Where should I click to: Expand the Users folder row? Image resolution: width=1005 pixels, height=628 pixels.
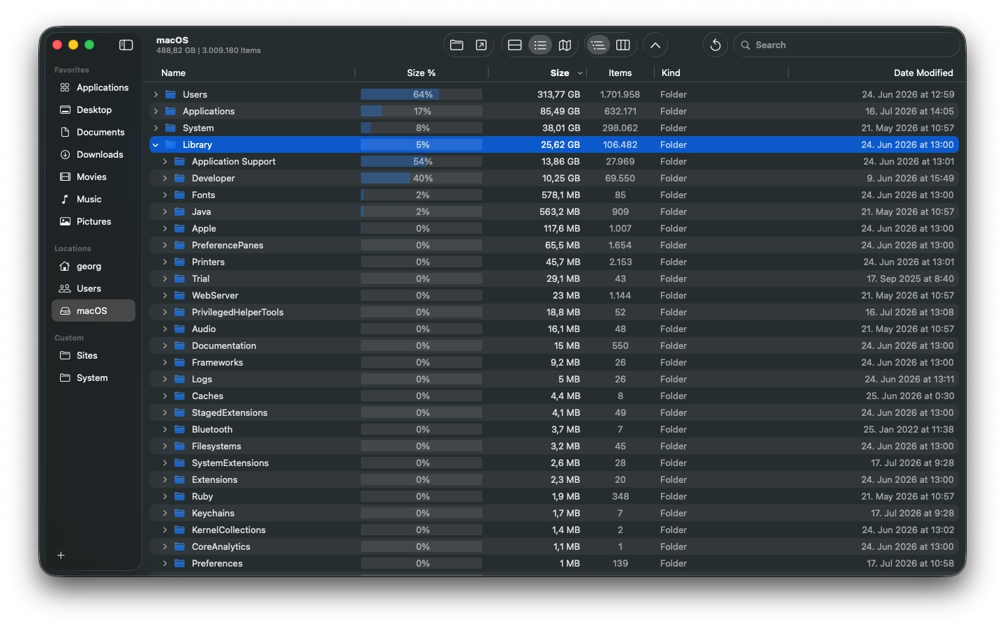(156, 94)
